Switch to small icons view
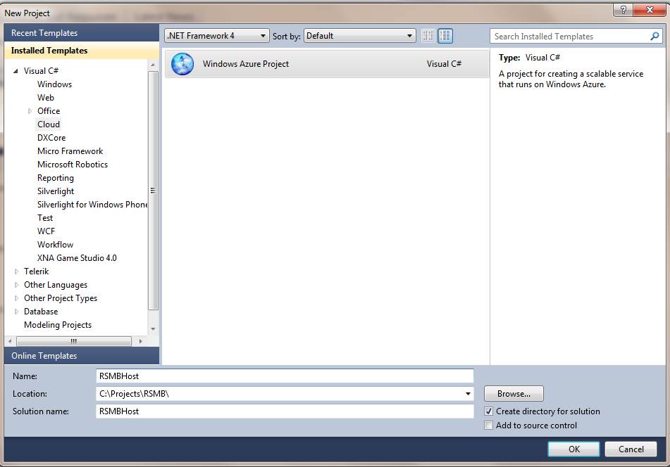 [428, 36]
